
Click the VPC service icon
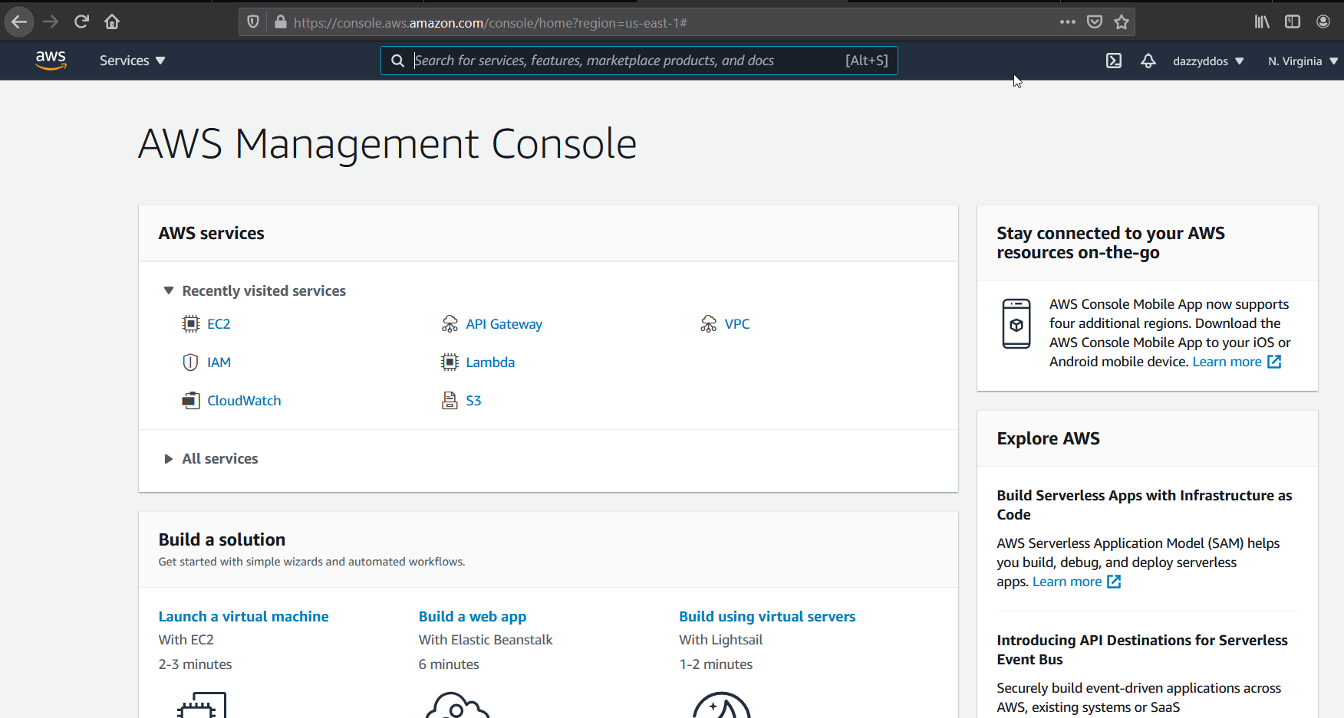[x=709, y=324]
